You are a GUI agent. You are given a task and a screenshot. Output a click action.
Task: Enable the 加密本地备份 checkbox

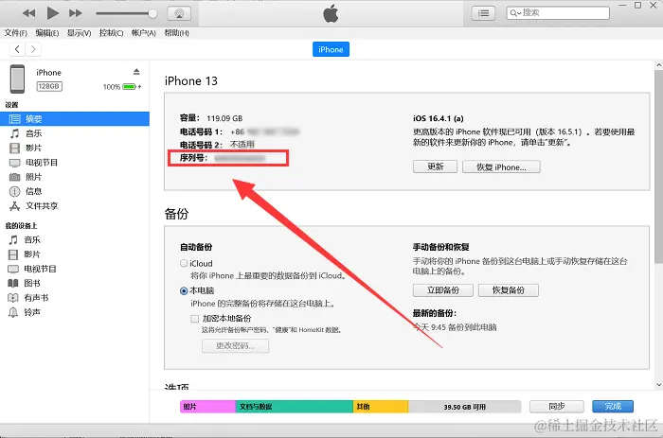pos(194,319)
